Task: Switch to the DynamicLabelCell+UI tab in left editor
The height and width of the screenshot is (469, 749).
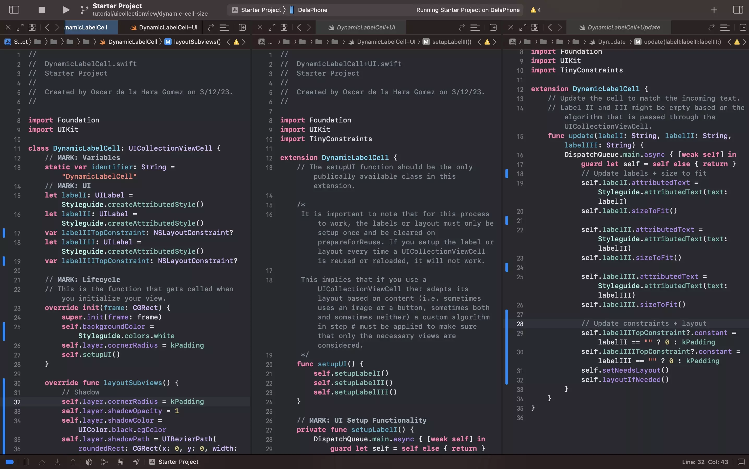Action: 164,27
